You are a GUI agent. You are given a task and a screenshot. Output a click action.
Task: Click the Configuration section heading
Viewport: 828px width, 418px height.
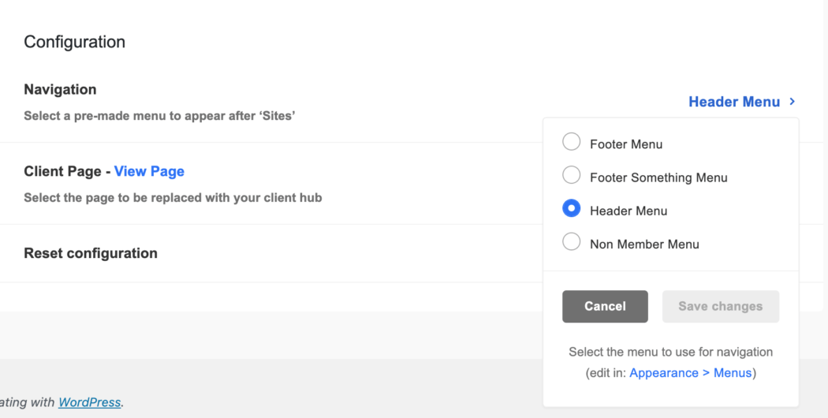(74, 42)
